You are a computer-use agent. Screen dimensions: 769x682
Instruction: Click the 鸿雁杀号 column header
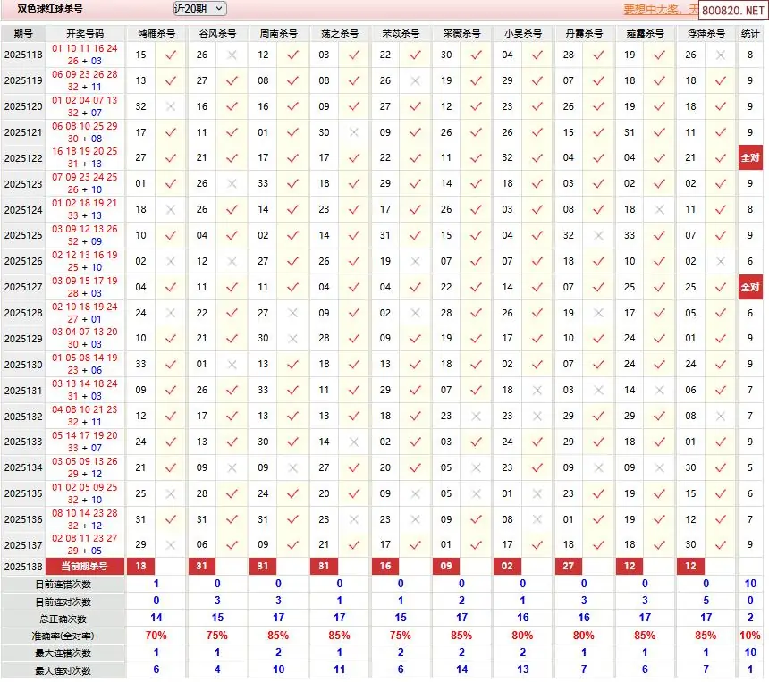pyautogui.click(x=156, y=33)
